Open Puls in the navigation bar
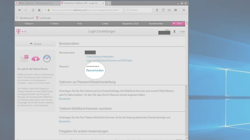This screenshot has height=140, width=250. [x=79, y=24]
